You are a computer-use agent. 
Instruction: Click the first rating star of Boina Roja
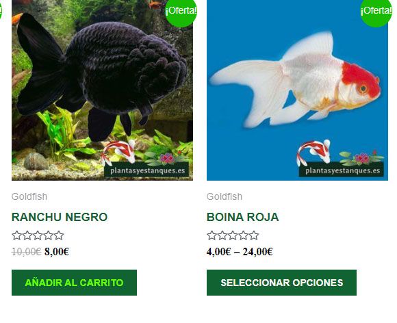coord(212,235)
